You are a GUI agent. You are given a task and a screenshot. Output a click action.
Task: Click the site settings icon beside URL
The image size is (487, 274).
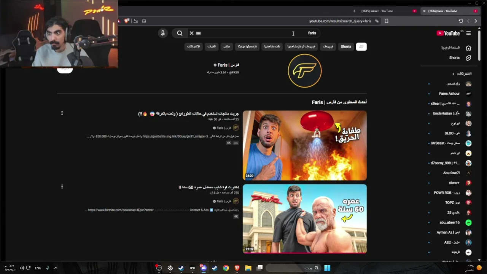pyautogui.click(x=377, y=21)
